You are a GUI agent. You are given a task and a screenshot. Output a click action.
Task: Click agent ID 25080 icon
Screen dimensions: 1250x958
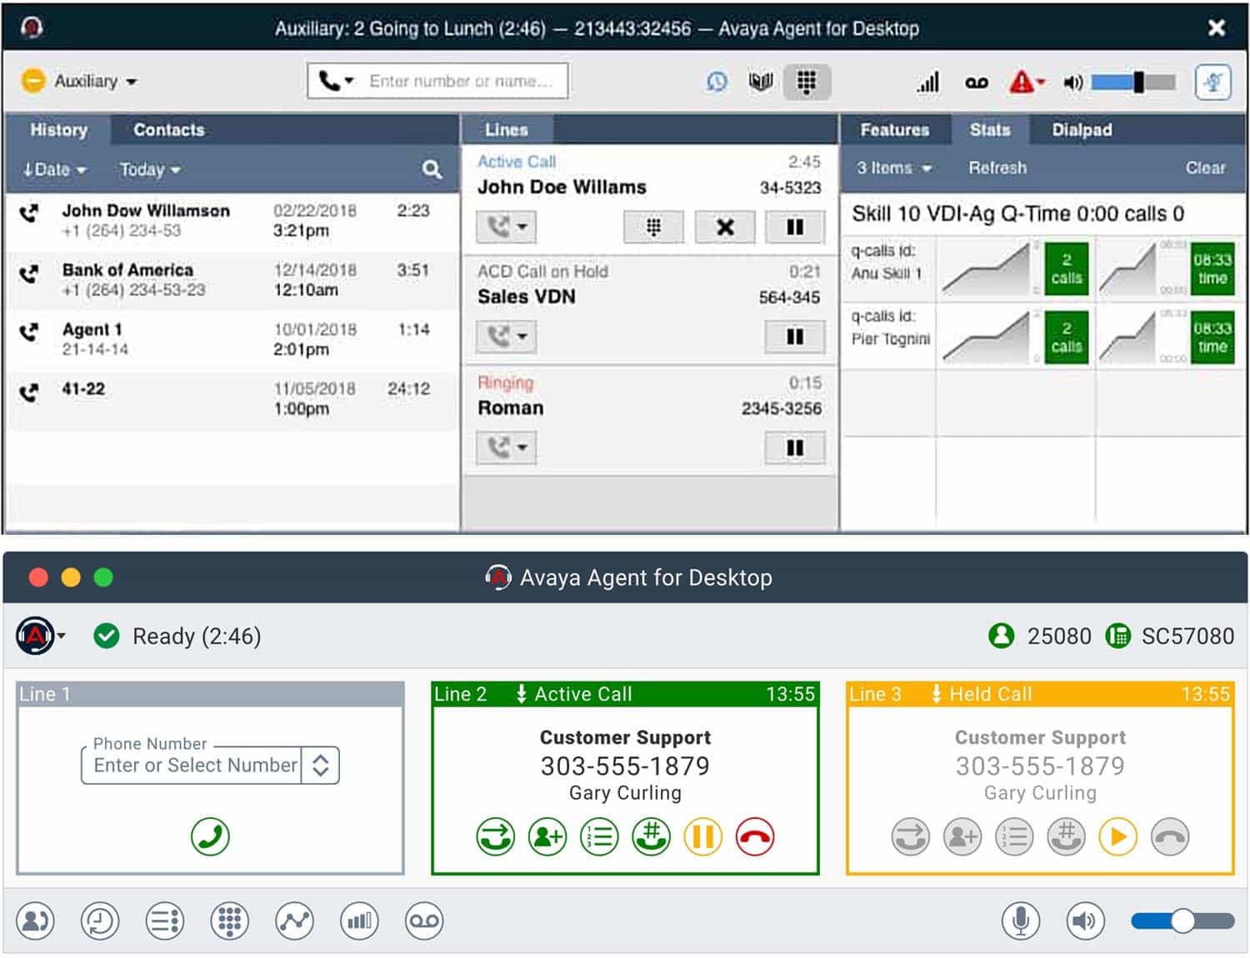pyautogui.click(x=1001, y=636)
